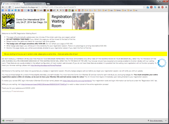
Task: Click the red upload-arrow extension icon
Action: pyautogui.click(x=151, y=7)
